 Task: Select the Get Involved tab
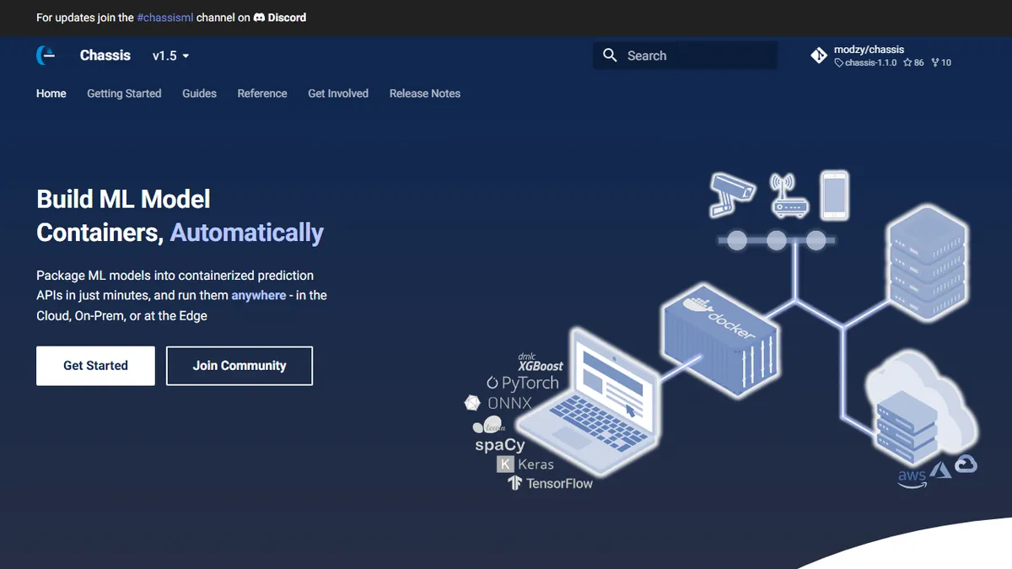338,94
